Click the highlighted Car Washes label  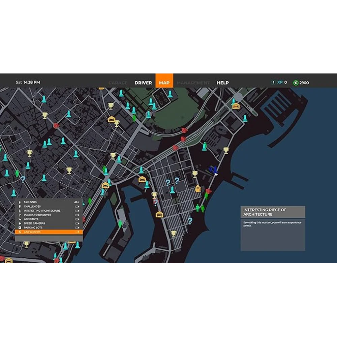(32, 232)
